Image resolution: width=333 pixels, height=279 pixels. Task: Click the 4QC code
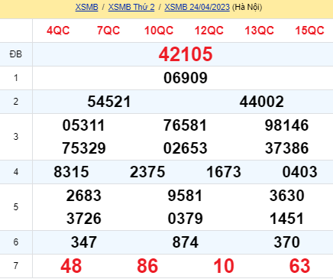[x=58, y=31]
